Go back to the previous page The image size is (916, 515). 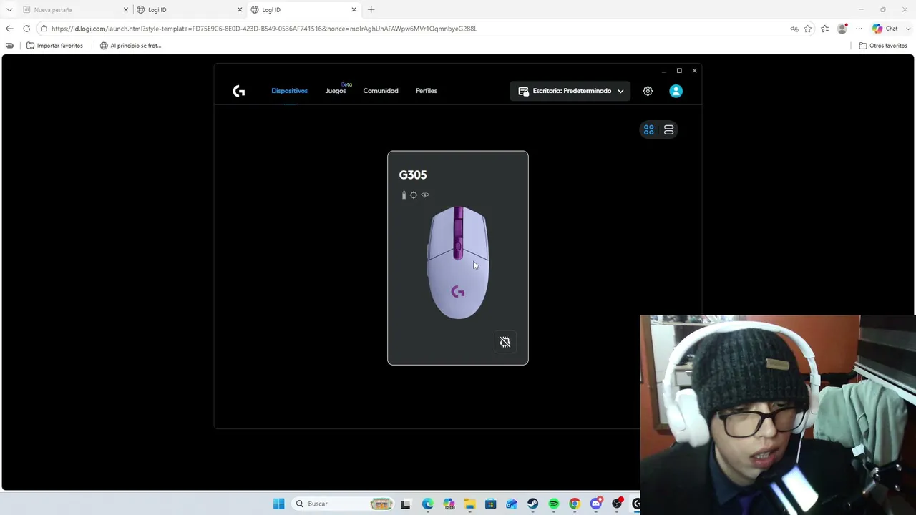pos(9,29)
